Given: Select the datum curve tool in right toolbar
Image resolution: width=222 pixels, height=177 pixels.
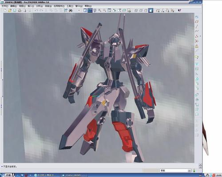Looking at the screenshot, I should [x=197, y=31].
